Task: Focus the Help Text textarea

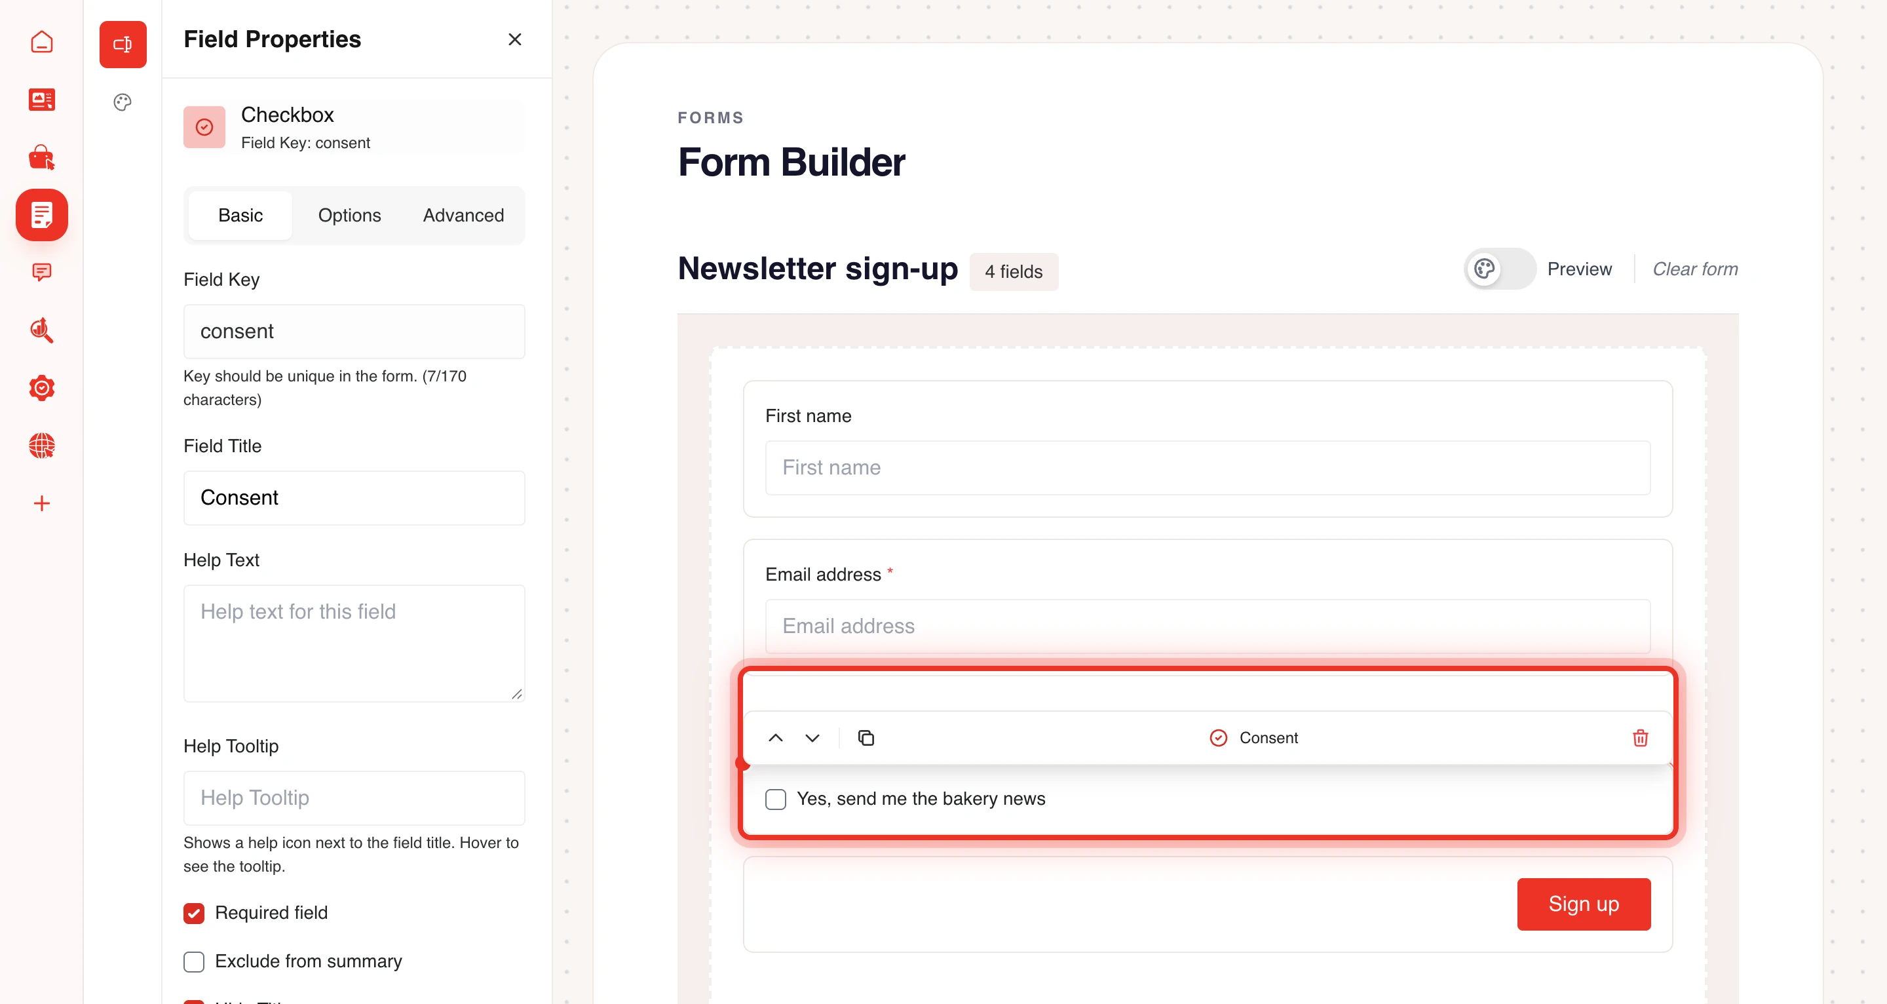Action: (x=354, y=644)
